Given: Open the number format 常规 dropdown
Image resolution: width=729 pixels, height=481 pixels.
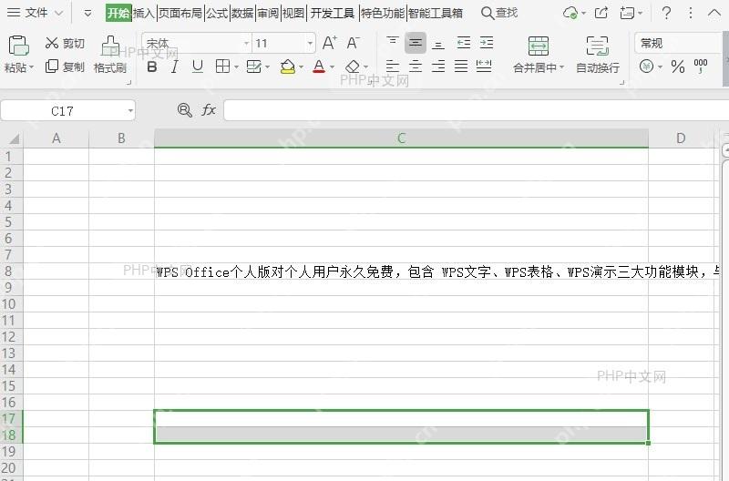Looking at the screenshot, I should 679,43.
